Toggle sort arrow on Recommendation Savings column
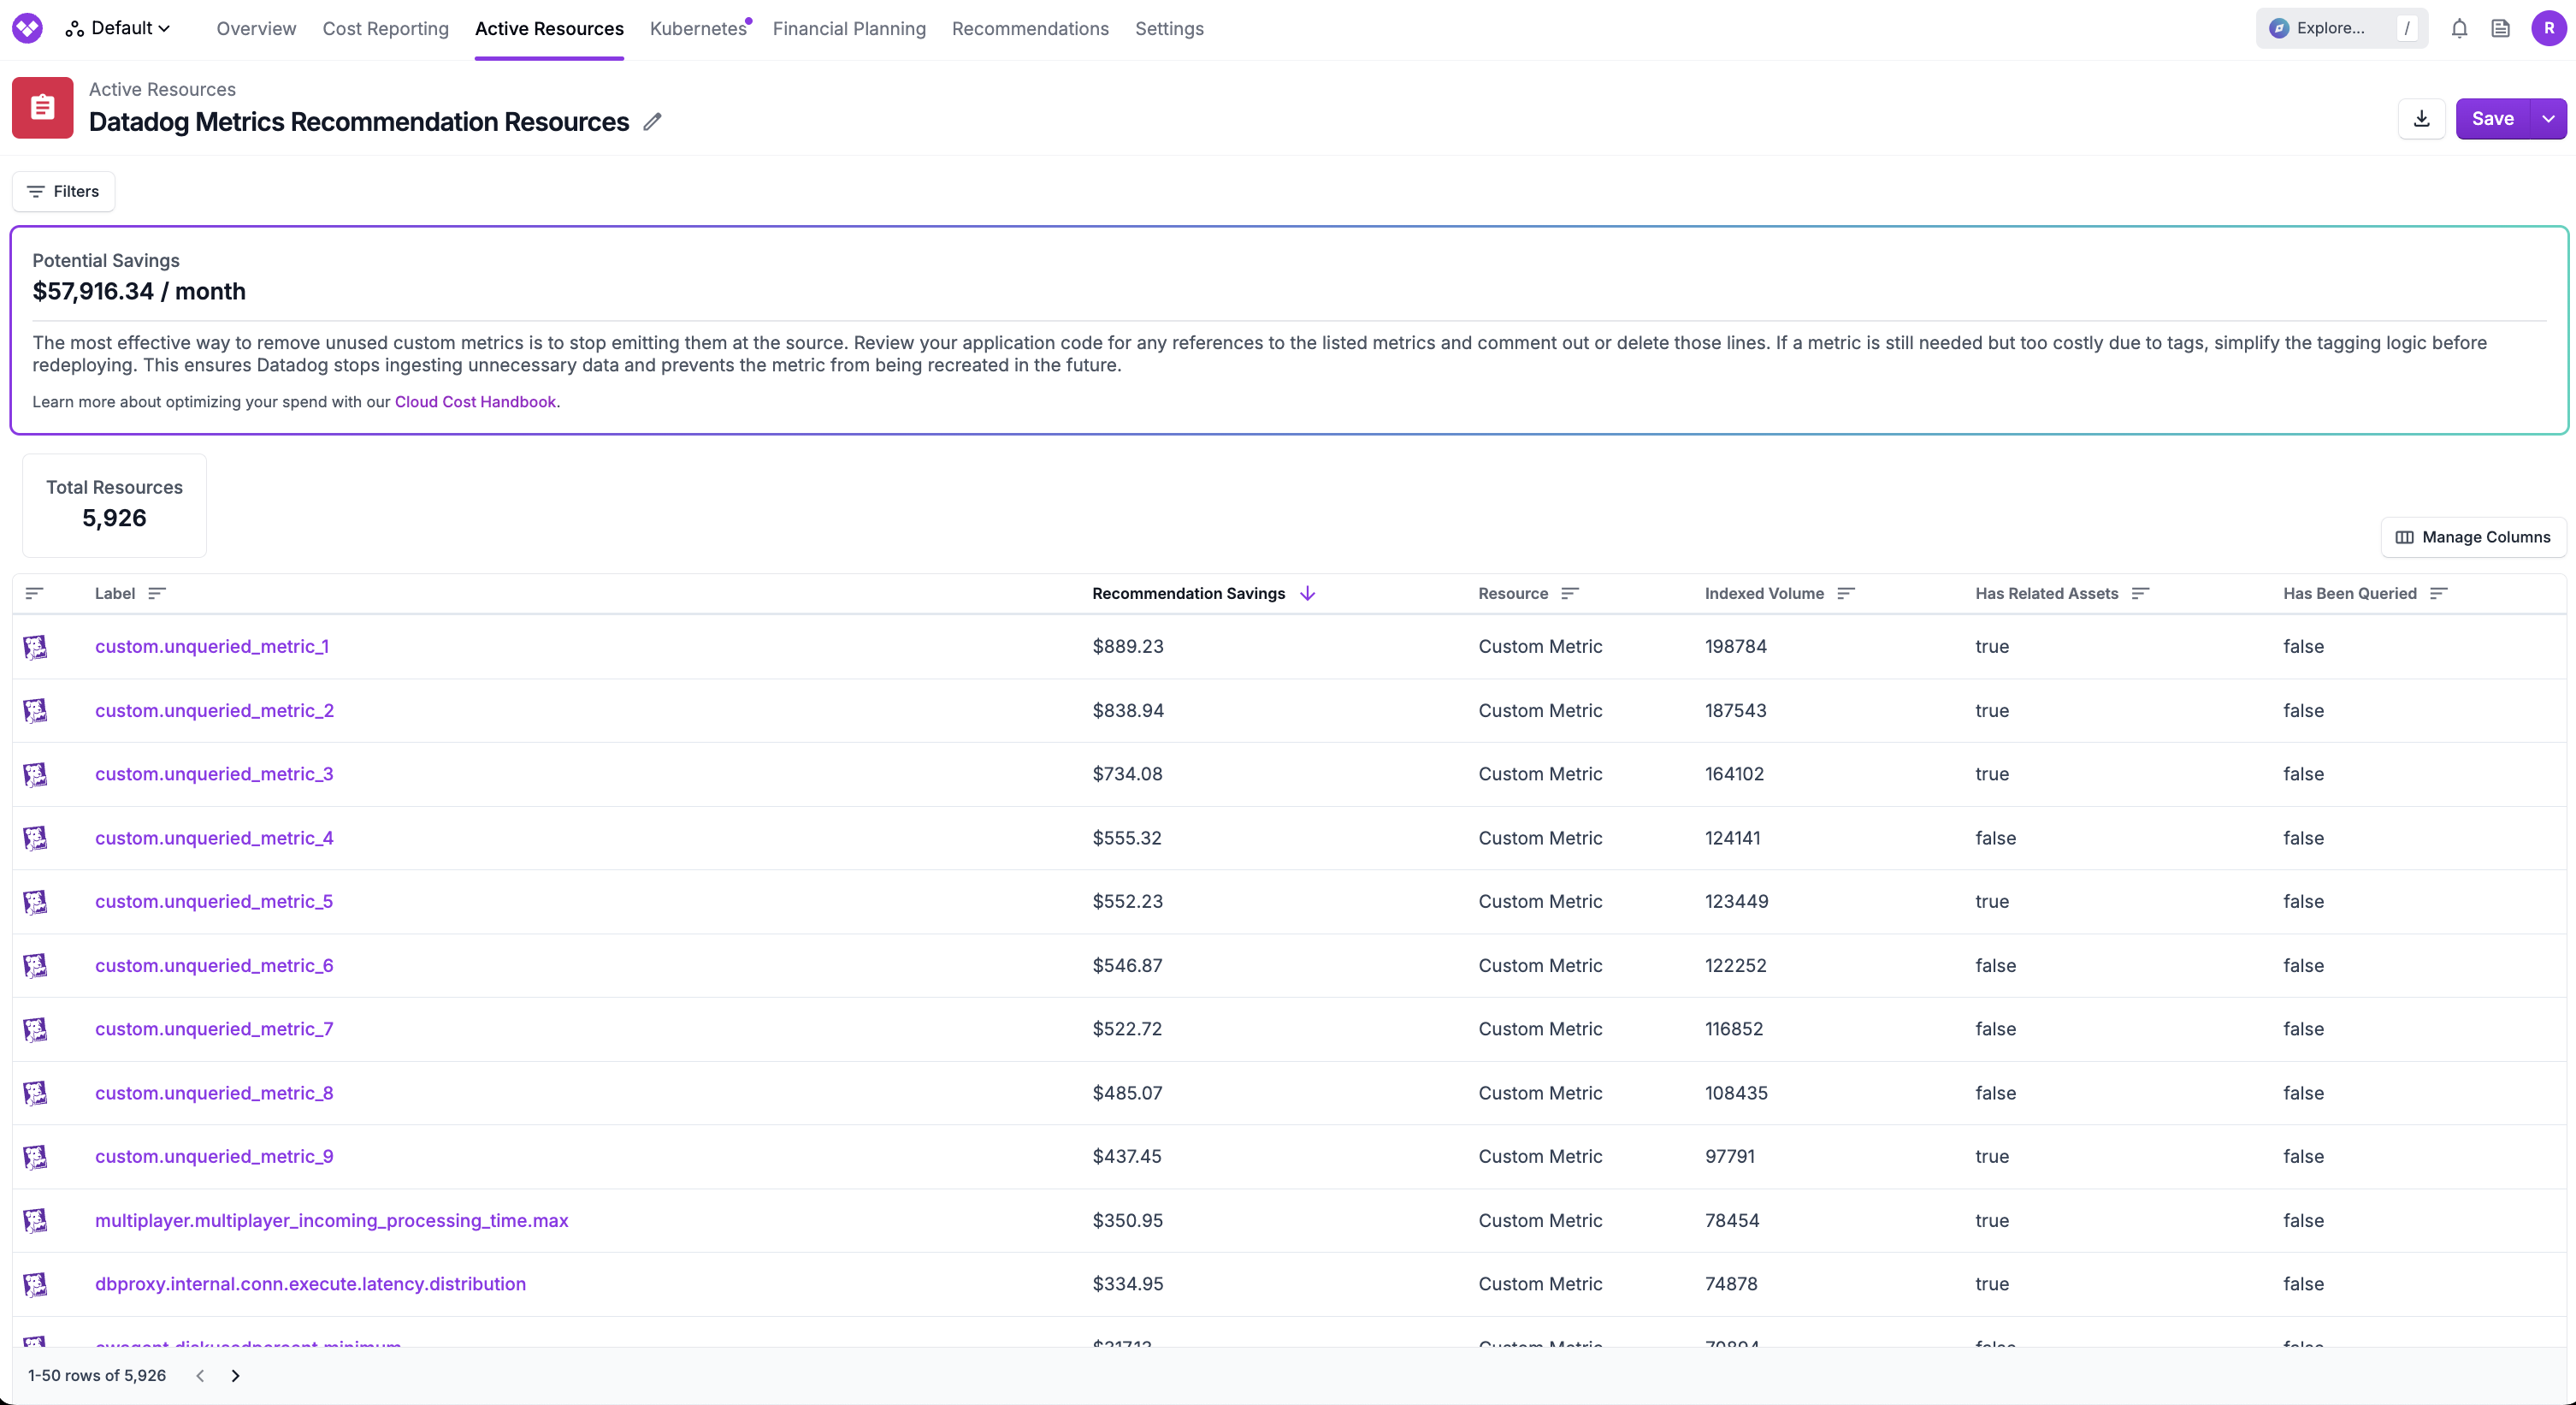The height and width of the screenshot is (1405, 2576). coord(1307,594)
